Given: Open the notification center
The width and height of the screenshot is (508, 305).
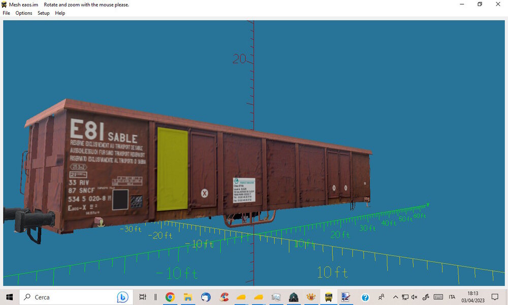Looking at the screenshot, I should click(x=495, y=297).
